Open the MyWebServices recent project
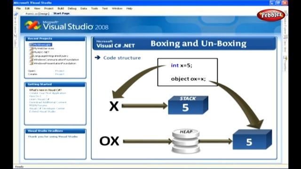 tap(44, 48)
